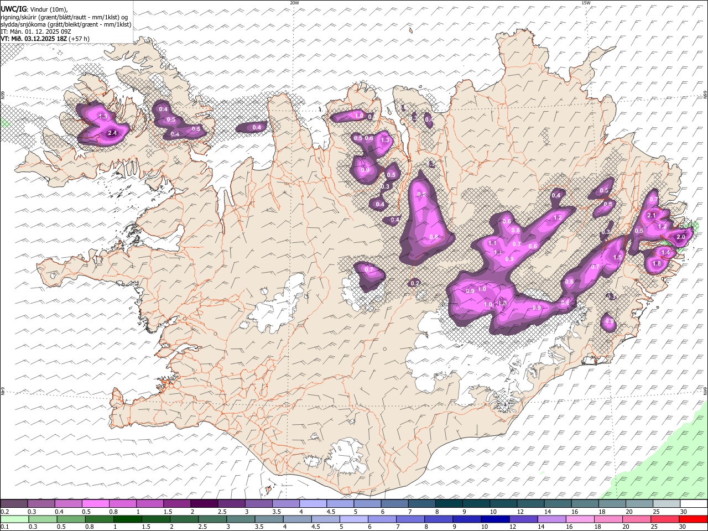Click the title line 'UWC/IG: Vindur (10m),'
Screen dimensions: 708x531
[x=34, y=9]
